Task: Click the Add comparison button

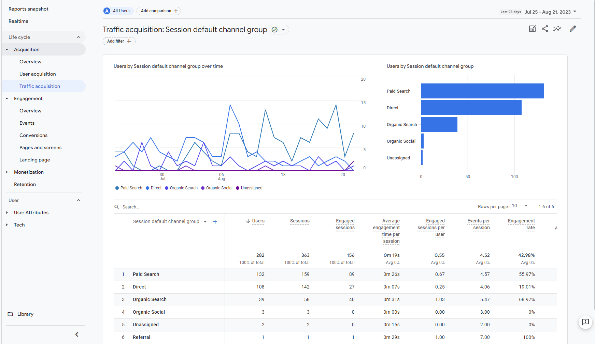Action: point(159,11)
